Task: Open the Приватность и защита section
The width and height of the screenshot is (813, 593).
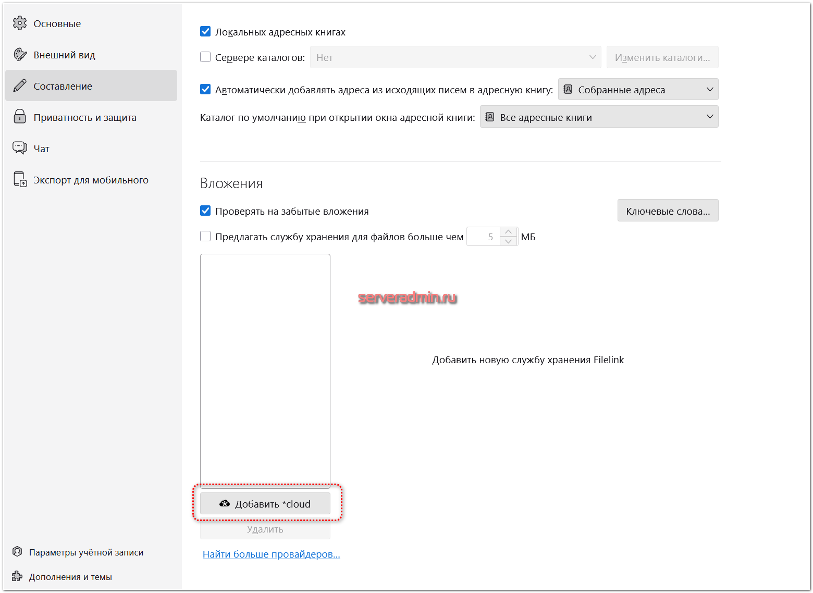Action: [x=85, y=118]
